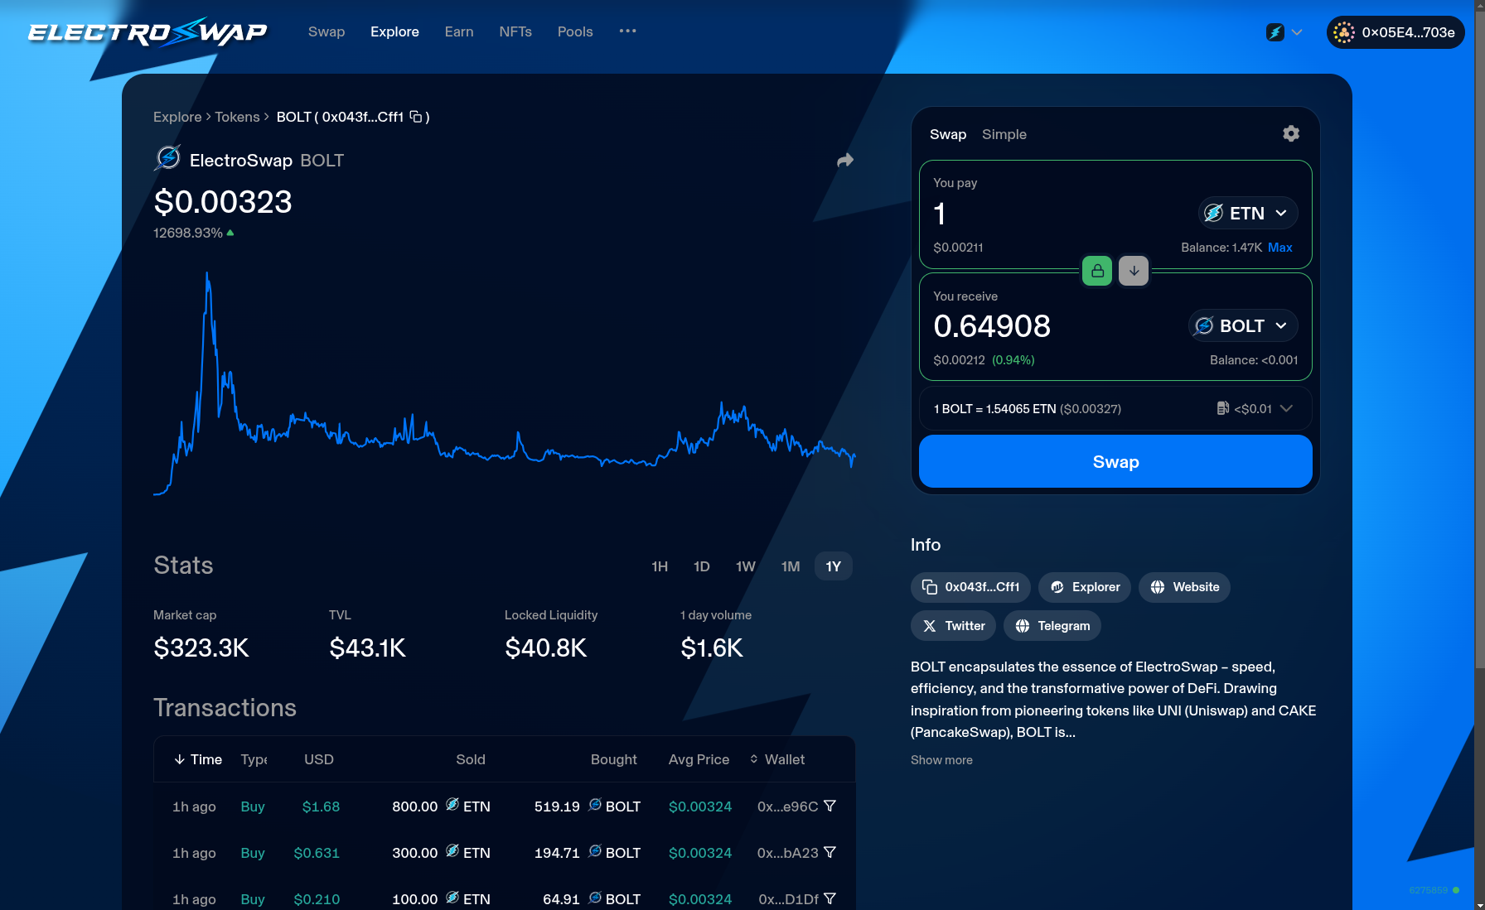Screen dimensions: 1485x910
Task: Click Explore breadcrumb link
Action: [177, 117]
